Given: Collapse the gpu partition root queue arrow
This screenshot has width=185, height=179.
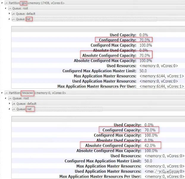Looking at the screenshot, I should [x=5, y=8].
